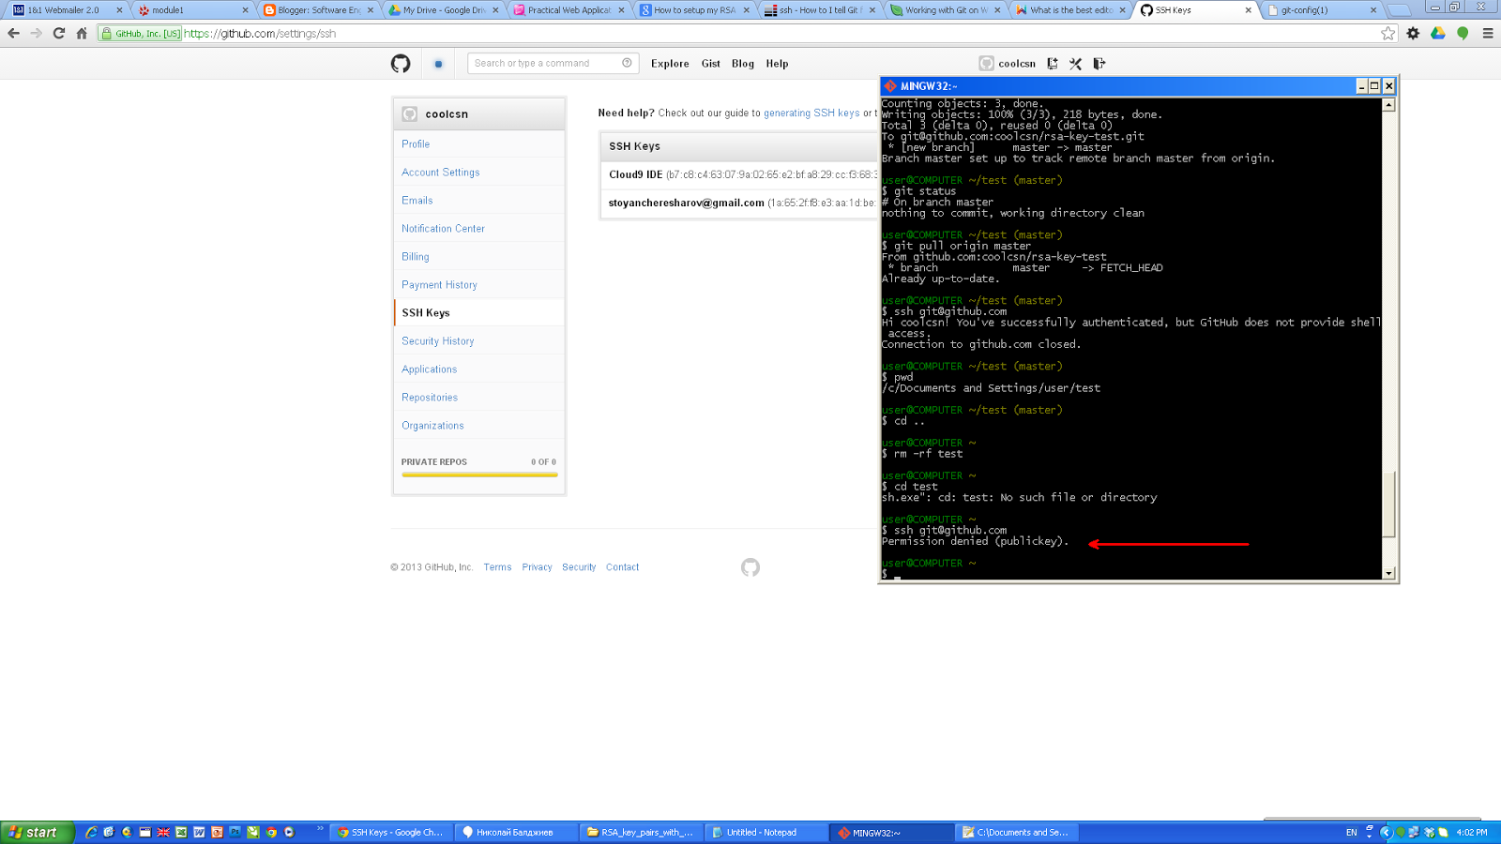Viewport: 1501px width, 844px height.
Task: Switch to the Blogger tab
Action: click(318, 10)
